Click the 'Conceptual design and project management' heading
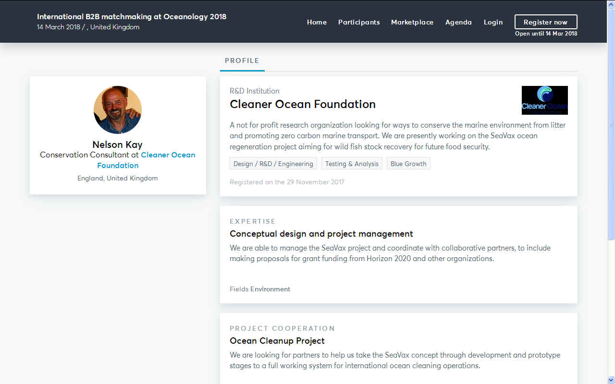 pyautogui.click(x=321, y=234)
